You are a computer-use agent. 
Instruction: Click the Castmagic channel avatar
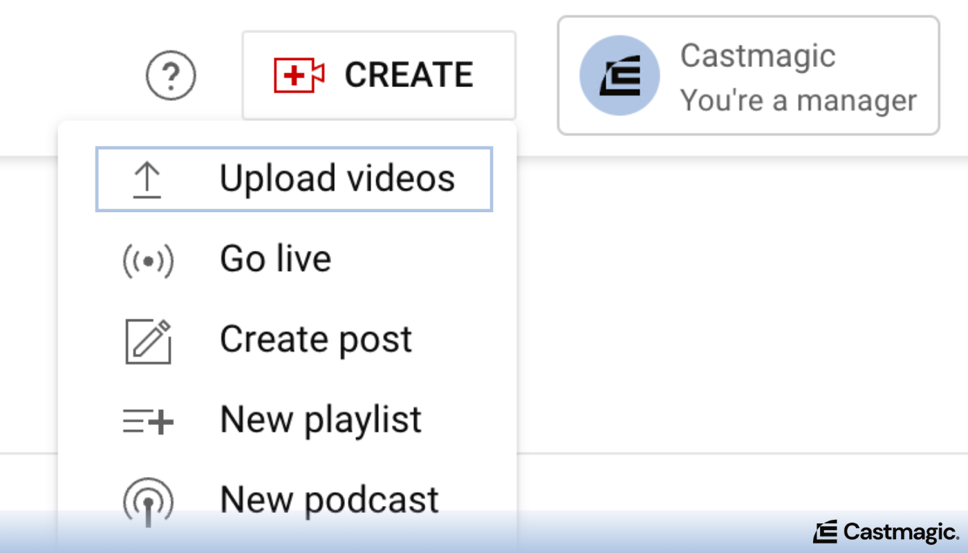click(620, 75)
